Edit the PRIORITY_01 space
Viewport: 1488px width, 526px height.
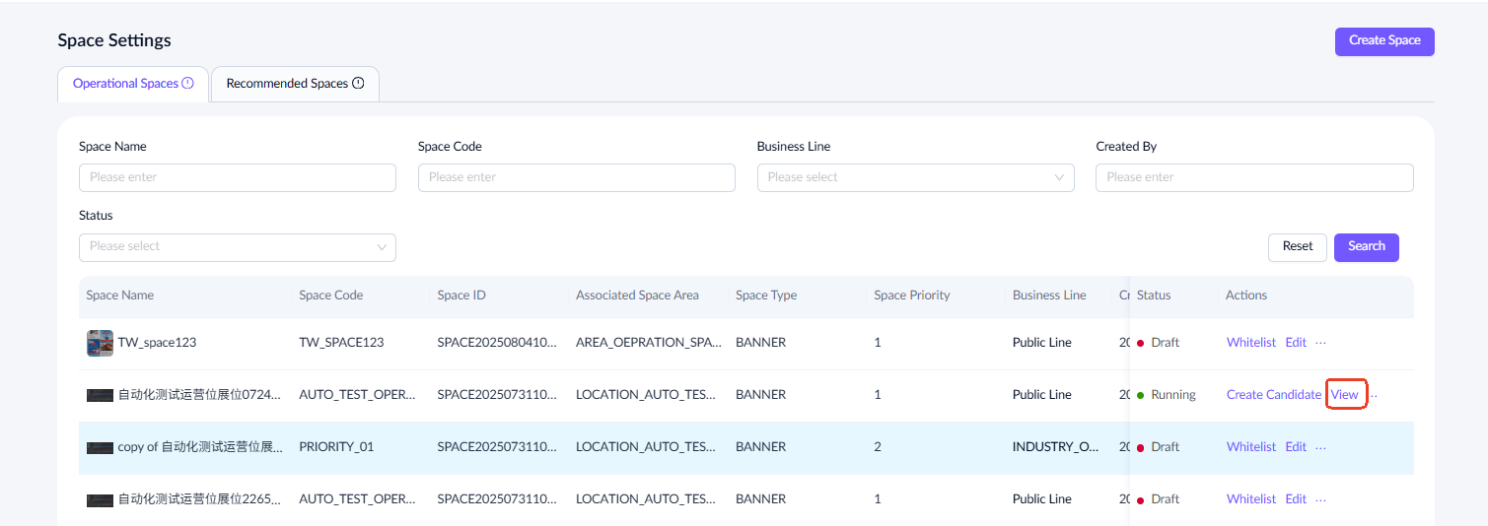point(1295,447)
